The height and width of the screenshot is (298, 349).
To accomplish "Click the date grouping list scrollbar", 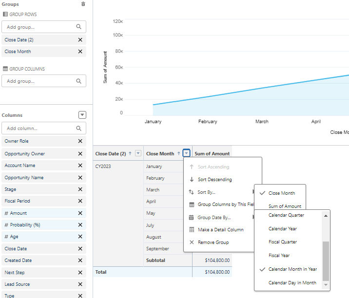I will click(x=326, y=260).
